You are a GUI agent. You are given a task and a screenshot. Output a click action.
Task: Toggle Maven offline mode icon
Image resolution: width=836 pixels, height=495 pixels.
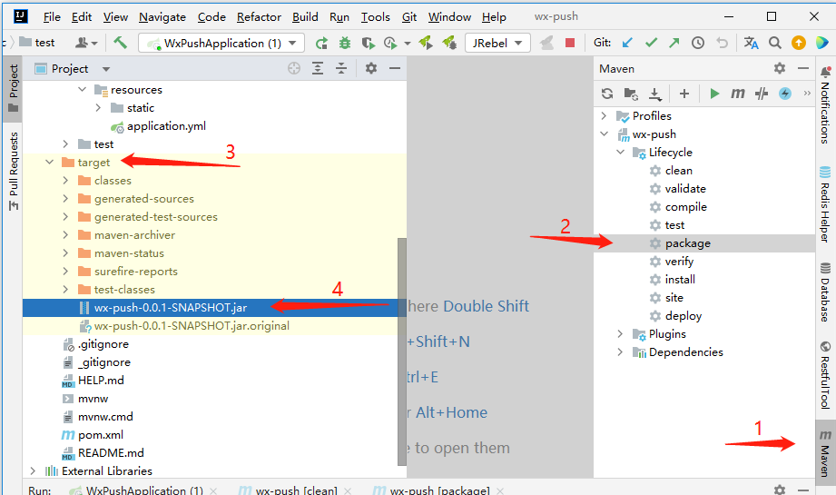pos(762,94)
